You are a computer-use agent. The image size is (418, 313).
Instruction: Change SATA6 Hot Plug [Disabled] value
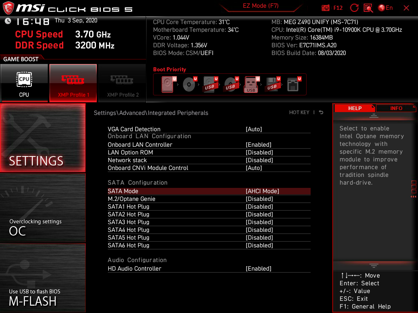(x=259, y=245)
